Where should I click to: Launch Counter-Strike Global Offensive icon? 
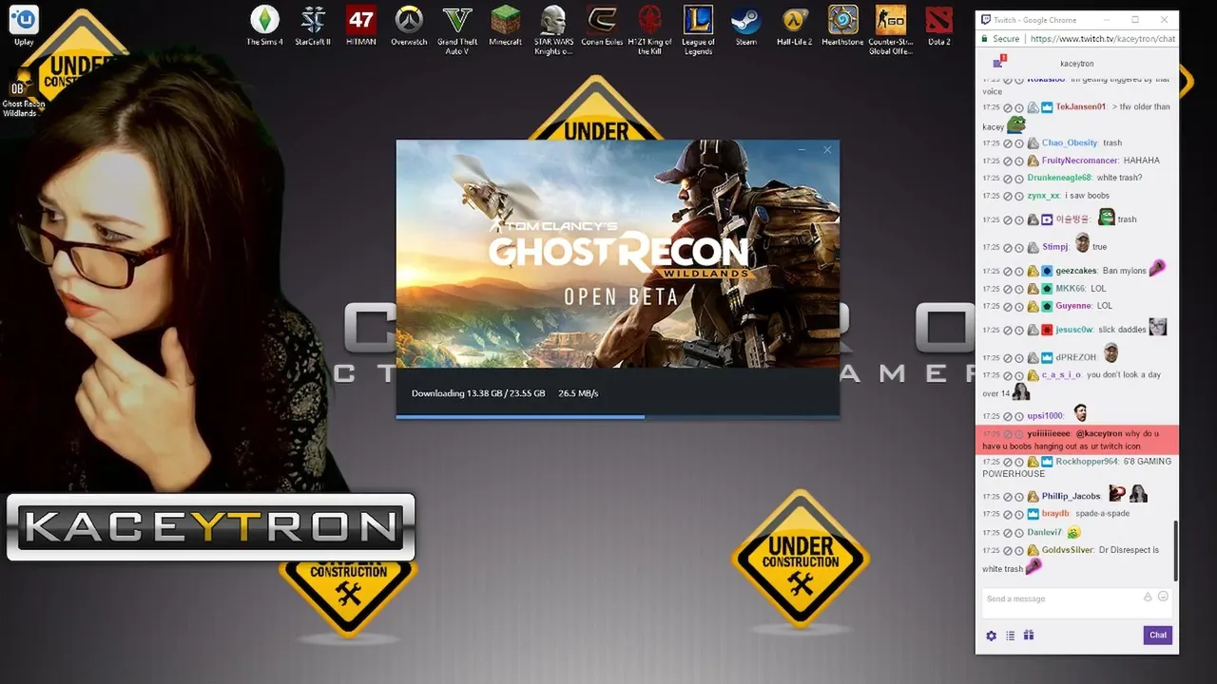[891, 29]
